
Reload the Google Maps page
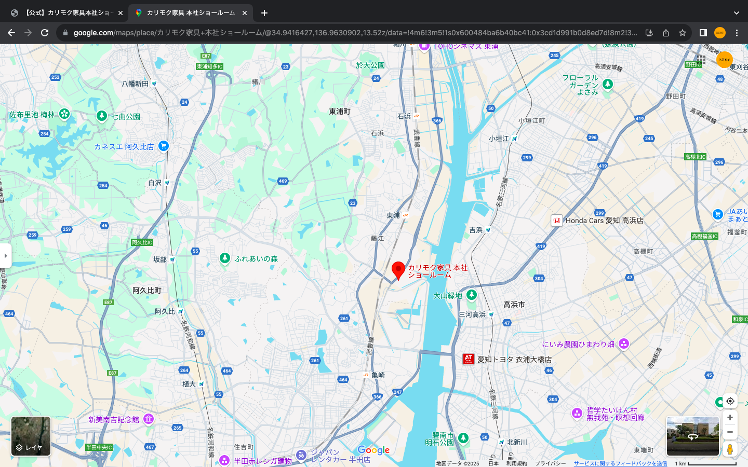tap(45, 33)
